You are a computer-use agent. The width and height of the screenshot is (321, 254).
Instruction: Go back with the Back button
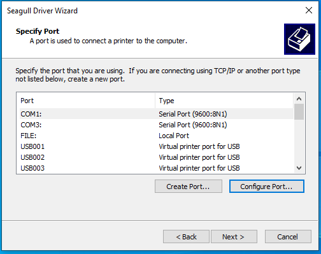(186, 237)
